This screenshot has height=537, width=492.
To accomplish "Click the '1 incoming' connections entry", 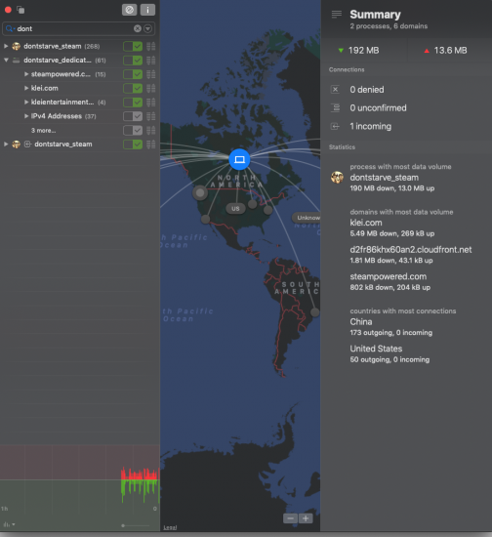I will point(370,126).
